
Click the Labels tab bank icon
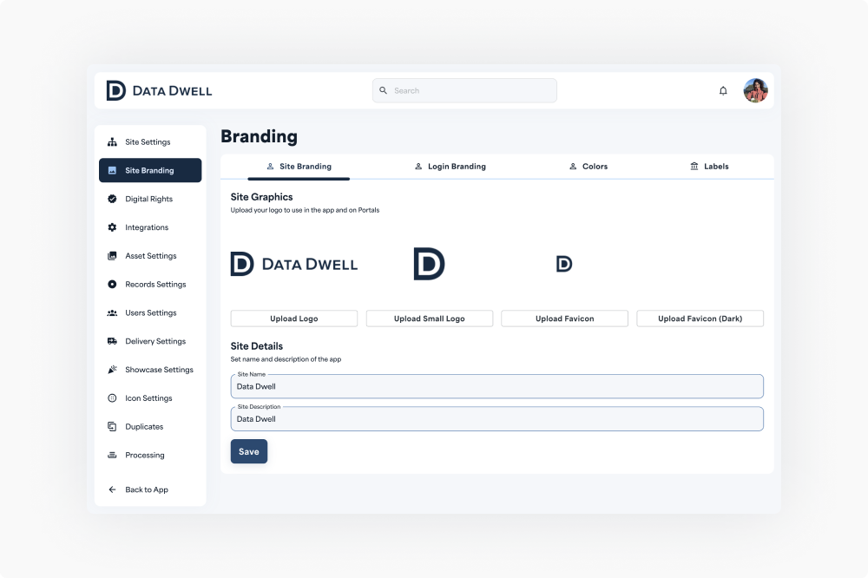(694, 166)
